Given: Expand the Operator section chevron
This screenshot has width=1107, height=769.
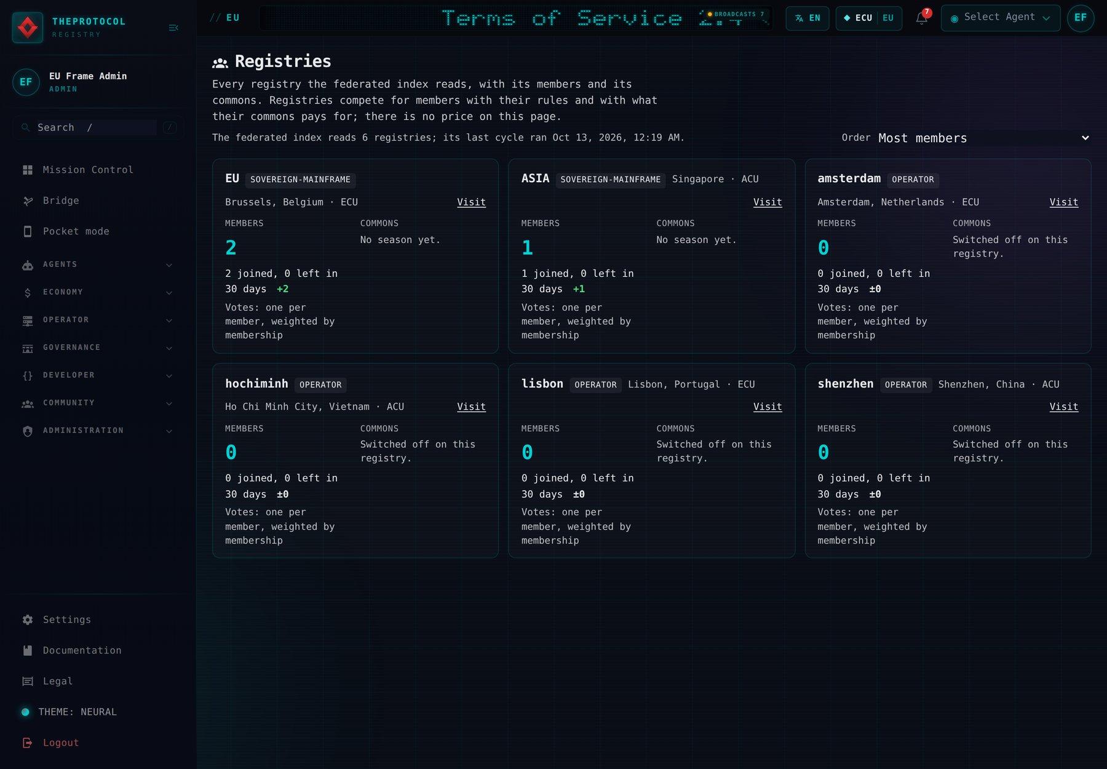Looking at the screenshot, I should pyautogui.click(x=169, y=321).
